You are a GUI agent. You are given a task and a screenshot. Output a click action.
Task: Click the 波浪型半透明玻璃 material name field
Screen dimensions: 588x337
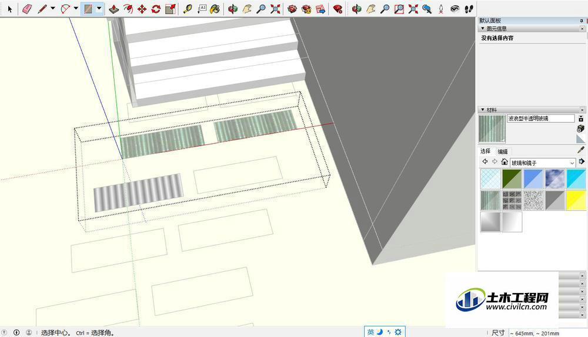click(541, 119)
